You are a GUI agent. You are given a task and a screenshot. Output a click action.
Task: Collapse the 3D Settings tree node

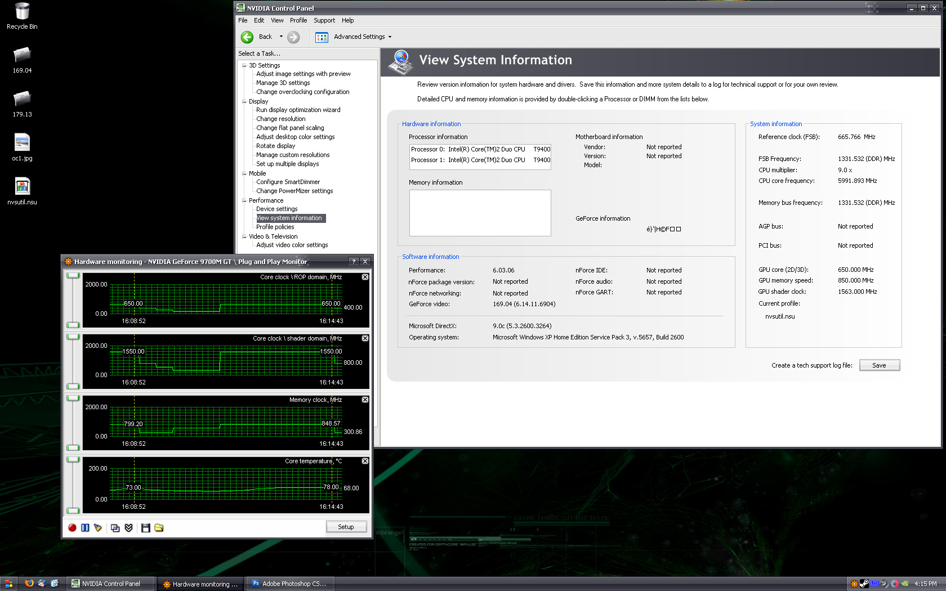[244, 65]
